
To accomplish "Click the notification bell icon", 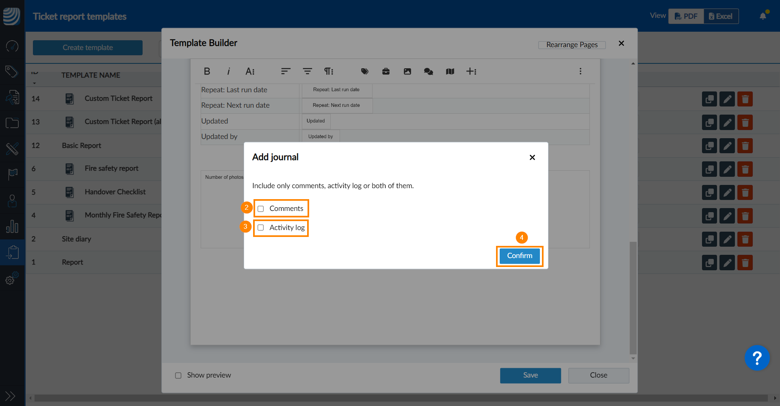I will pyautogui.click(x=763, y=16).
